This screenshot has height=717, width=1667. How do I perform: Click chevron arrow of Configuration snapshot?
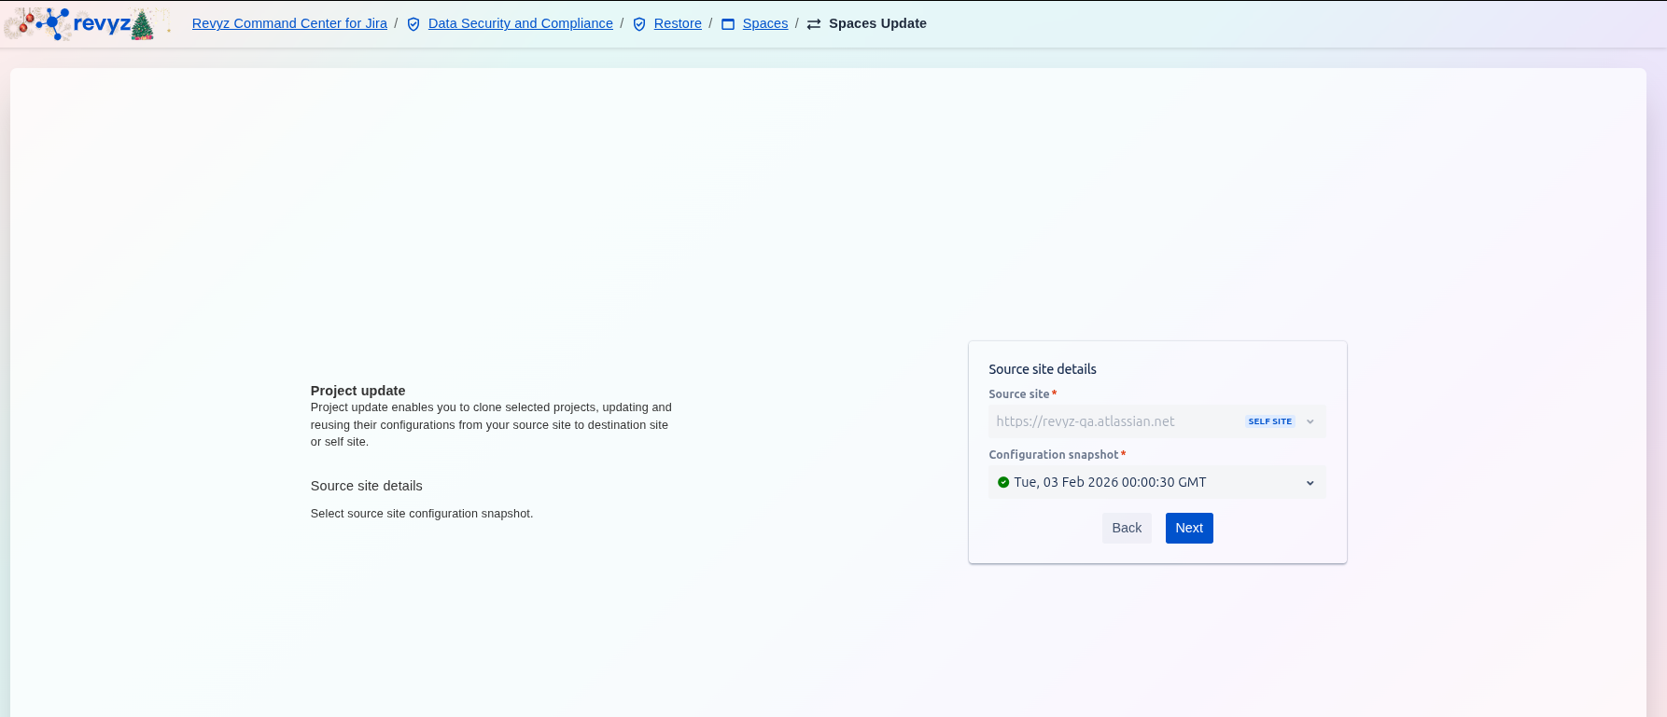[x=1310, y=483]
